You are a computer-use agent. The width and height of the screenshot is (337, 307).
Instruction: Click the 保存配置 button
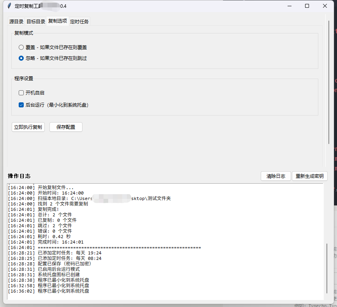[66, 127]
